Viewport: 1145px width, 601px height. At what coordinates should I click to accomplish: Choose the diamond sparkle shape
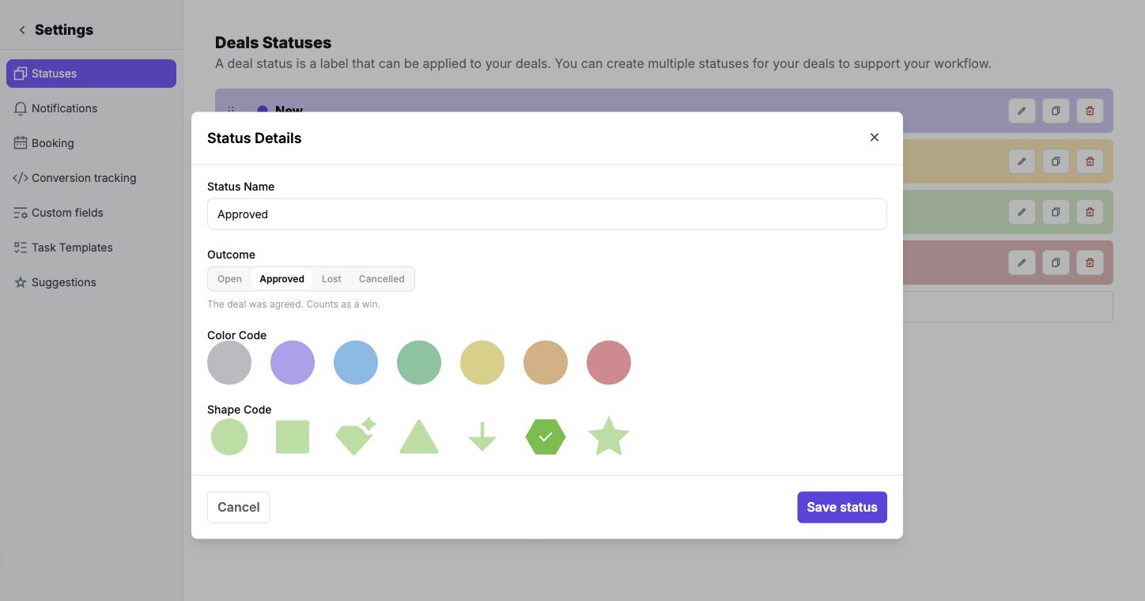[356, 437]
